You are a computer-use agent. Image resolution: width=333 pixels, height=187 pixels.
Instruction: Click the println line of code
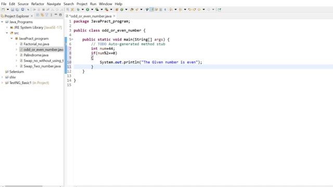pyautogui.click(x=151, y=62)
